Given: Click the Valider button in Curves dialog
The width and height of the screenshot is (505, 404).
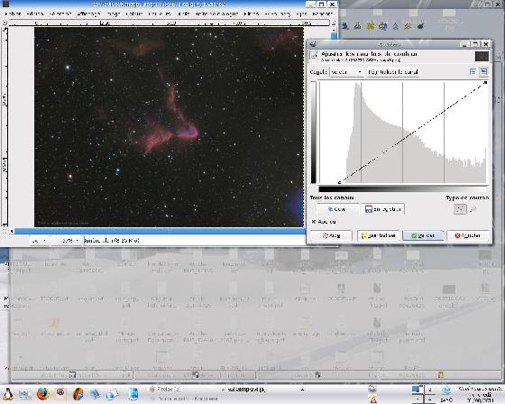Looking at the screenshot, I should click(423, 235).
